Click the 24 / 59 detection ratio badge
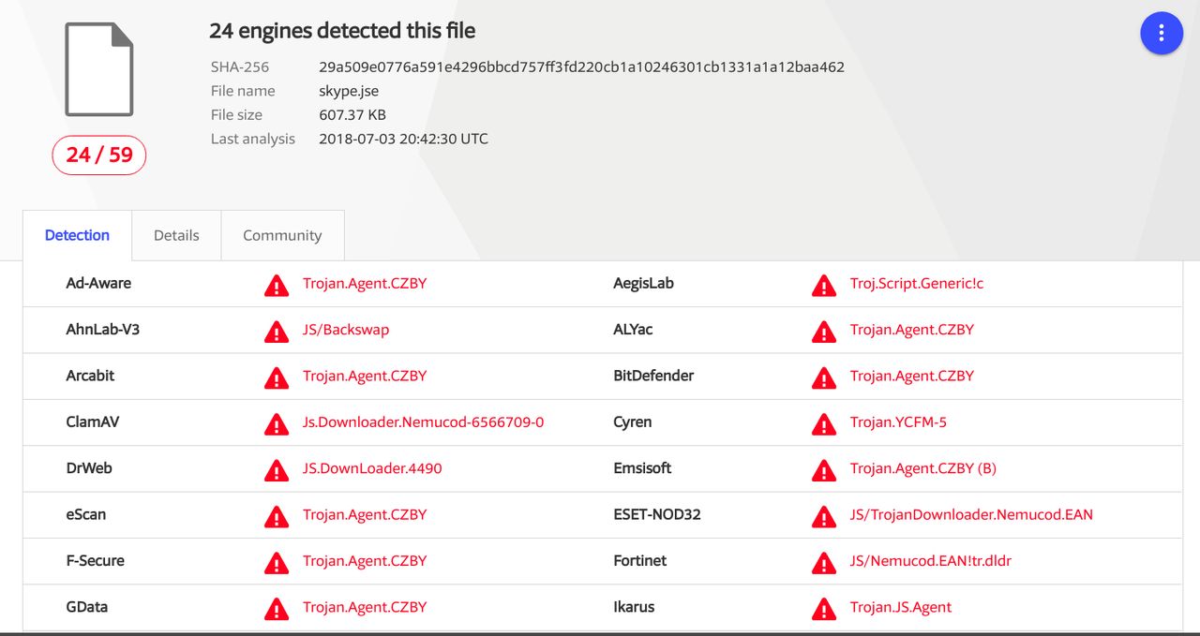The image size is (1200, 636). (99, 155)
